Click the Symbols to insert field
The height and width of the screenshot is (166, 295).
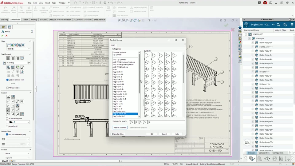click(x=156, y=122)
